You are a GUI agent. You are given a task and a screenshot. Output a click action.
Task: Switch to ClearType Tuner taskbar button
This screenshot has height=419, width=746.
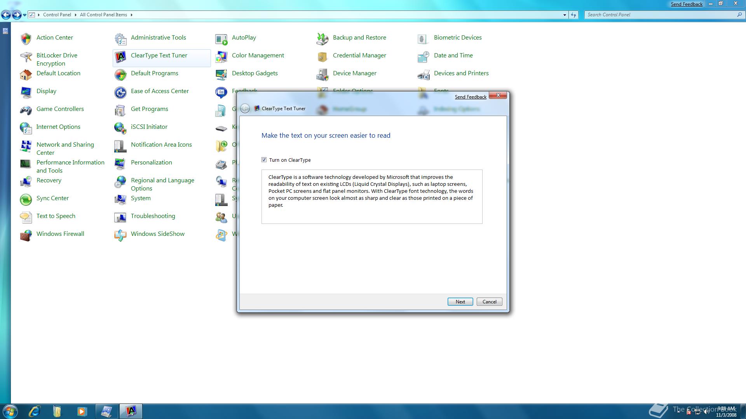[131, 411]
